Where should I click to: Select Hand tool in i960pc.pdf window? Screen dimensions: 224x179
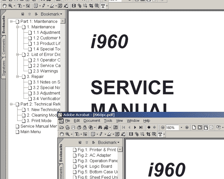62,134
